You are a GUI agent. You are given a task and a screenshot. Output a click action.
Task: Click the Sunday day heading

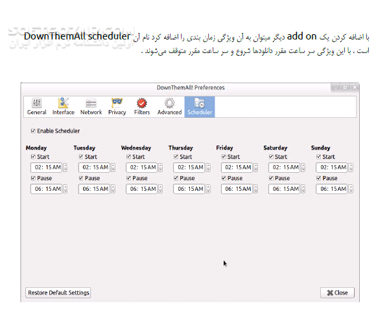coord(320,148)
